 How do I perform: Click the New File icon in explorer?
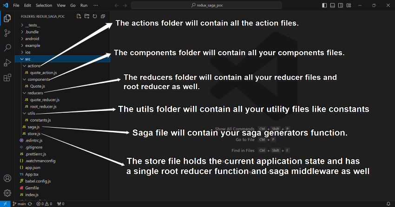click(79, 16)
